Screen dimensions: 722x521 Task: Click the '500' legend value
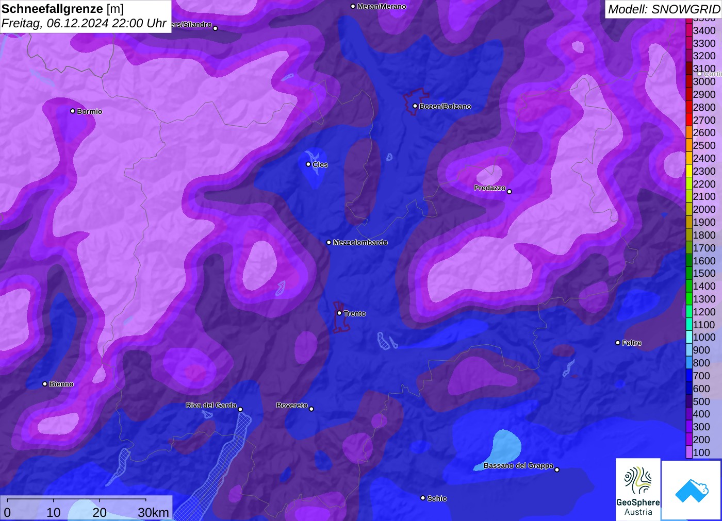coord(701,401)
